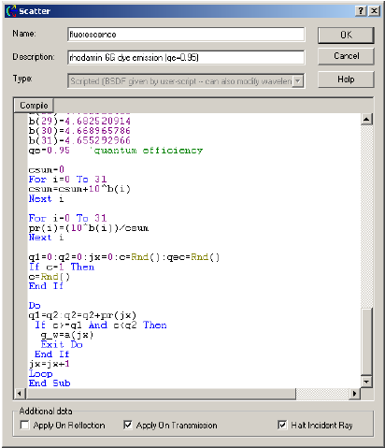Click the horizontal scroll left arrow
385x448 pixels.
pos(20,394)
